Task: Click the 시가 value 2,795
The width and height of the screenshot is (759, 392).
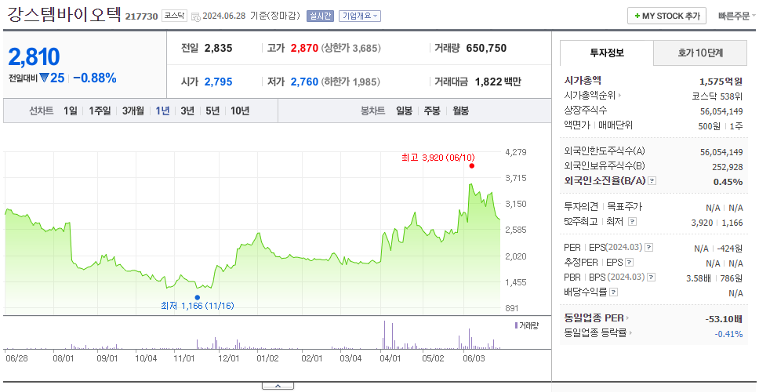Action: pyautogui.click(x=218, y=82)
